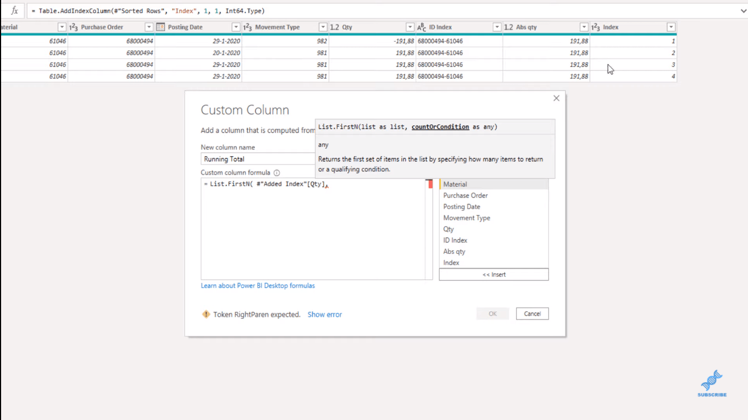The image size is (748, 420).
Task: Open the Abs qty column filter dropdown
Action: (584, 27)
